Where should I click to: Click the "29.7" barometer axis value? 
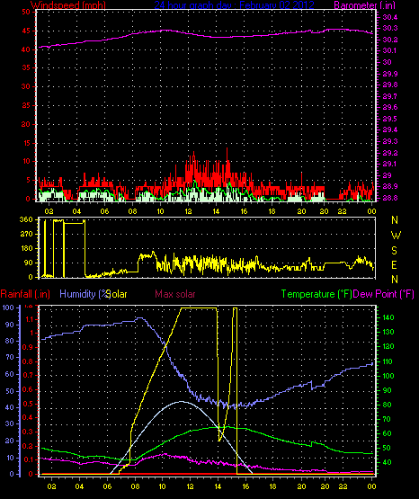point(389,96)
